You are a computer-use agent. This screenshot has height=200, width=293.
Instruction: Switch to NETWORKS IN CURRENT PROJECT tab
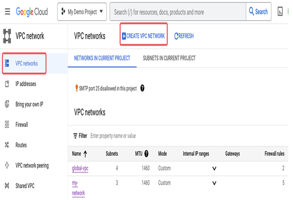(102, 58)
